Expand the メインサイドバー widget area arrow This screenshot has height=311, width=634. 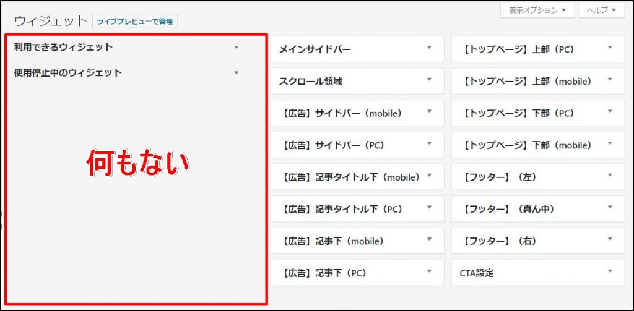click(x=430, y=47)
